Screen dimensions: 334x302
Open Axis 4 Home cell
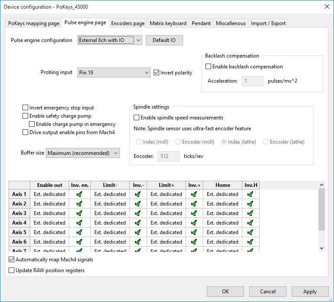point(223,223)
